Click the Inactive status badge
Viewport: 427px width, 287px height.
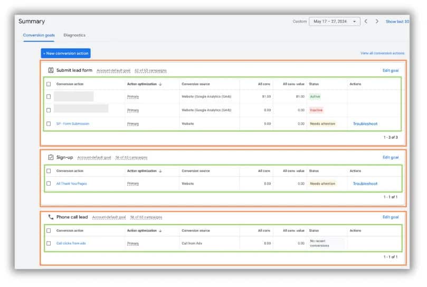[316, 110]
